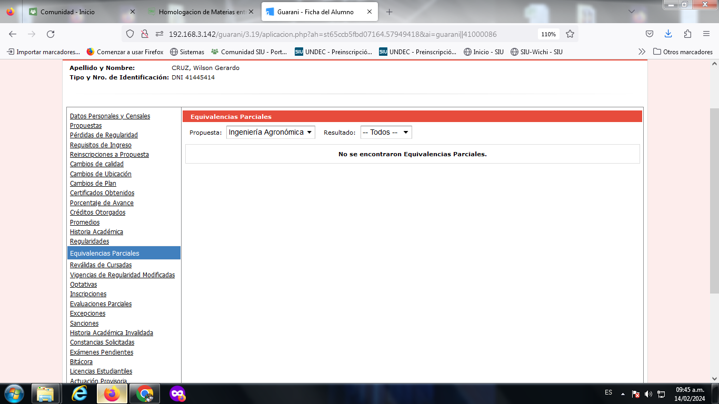719x404 pixels.
Task: Open Certificados Obtenidos link
Action: (102, 193)
